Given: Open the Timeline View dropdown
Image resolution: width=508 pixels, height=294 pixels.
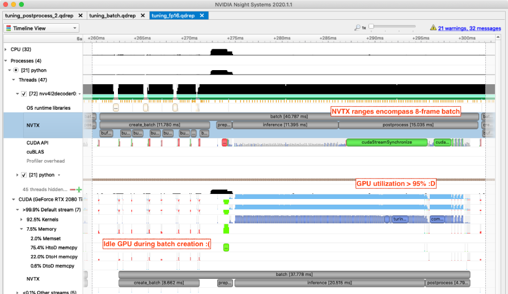Looking at the screenshot, I should [x=41, y=28].
